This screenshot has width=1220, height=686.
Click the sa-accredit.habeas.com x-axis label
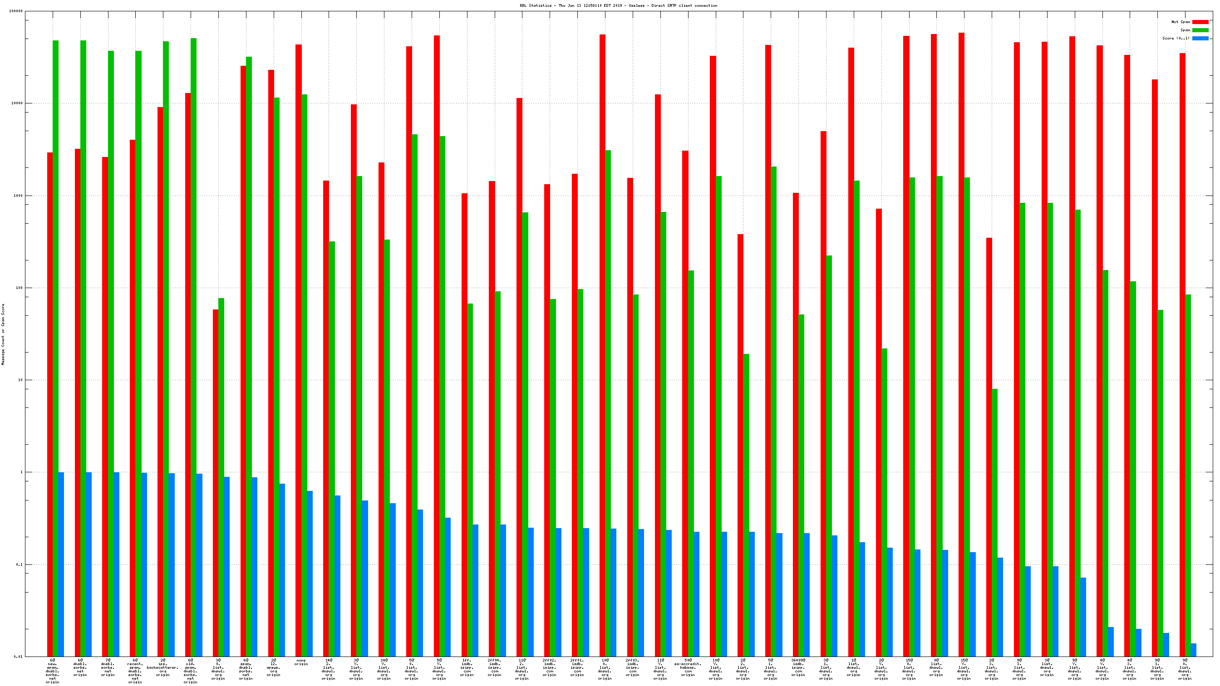click(688, 667)
